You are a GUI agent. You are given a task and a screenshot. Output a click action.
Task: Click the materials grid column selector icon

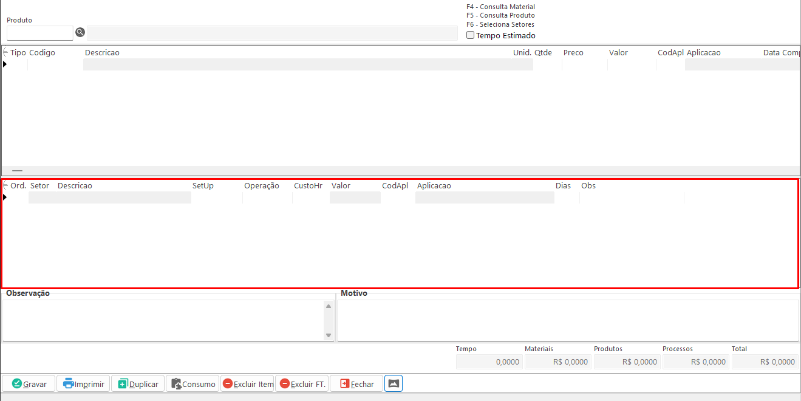5,52
